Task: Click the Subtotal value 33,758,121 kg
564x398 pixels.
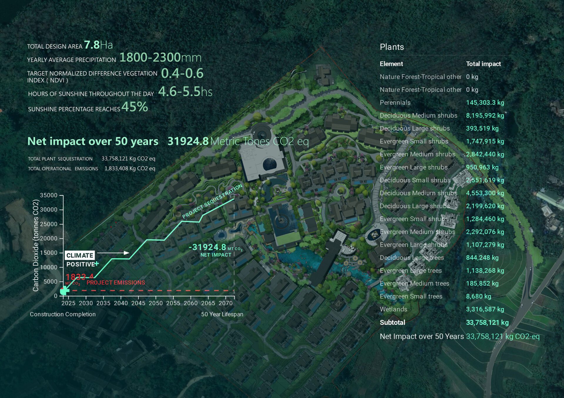Action: (487, 322)
